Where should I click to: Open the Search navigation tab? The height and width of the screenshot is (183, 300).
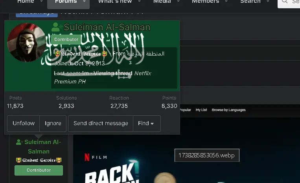coord(250,2)
